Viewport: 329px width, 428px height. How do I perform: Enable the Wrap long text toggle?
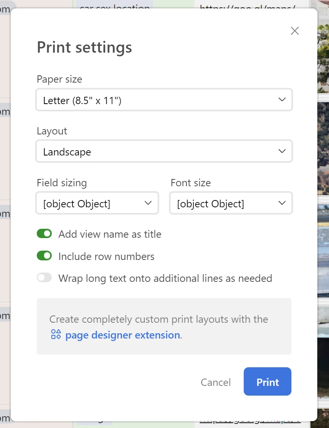coord(44,278)
